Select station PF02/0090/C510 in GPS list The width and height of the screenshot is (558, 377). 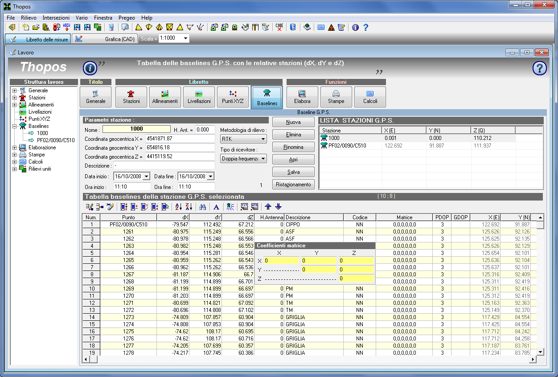click(x=347, y=145)
